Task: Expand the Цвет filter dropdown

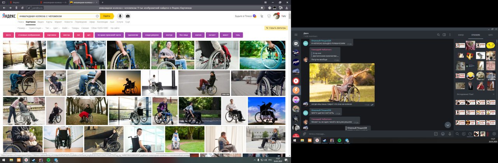Action: (x=57, y=28)
